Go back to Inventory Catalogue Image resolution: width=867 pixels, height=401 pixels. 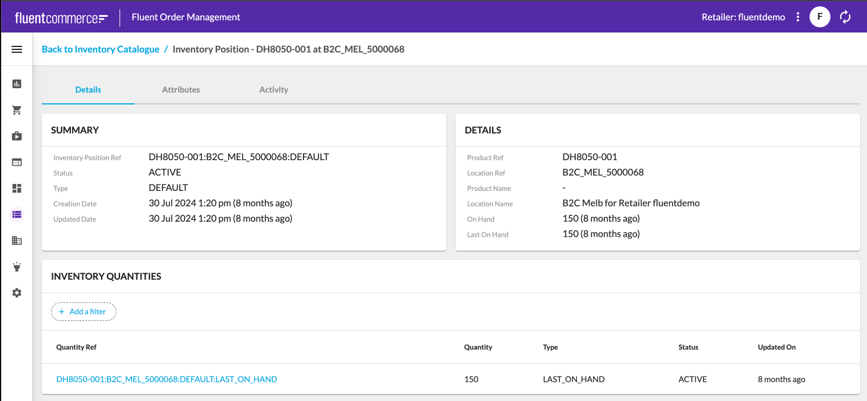point(100,49)
